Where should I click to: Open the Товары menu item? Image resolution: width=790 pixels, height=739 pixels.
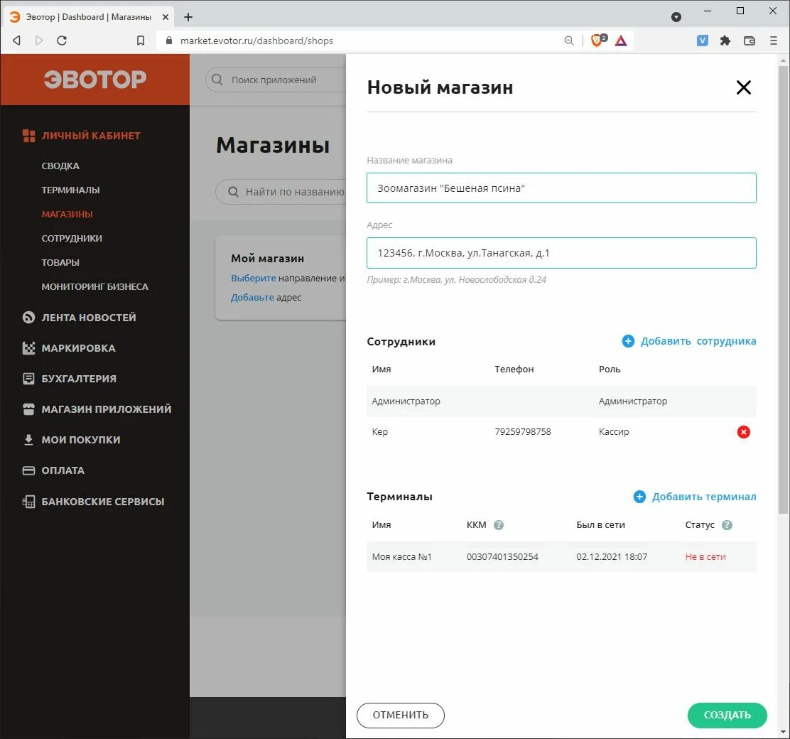tap(60, 263)
